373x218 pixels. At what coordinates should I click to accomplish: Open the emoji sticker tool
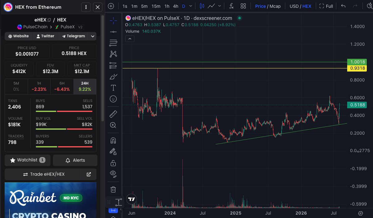click(113, 99)
